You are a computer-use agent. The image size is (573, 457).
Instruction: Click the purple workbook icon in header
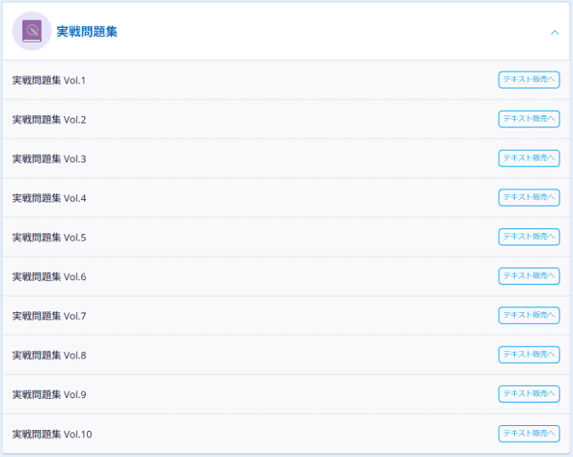tap(32, 31)
